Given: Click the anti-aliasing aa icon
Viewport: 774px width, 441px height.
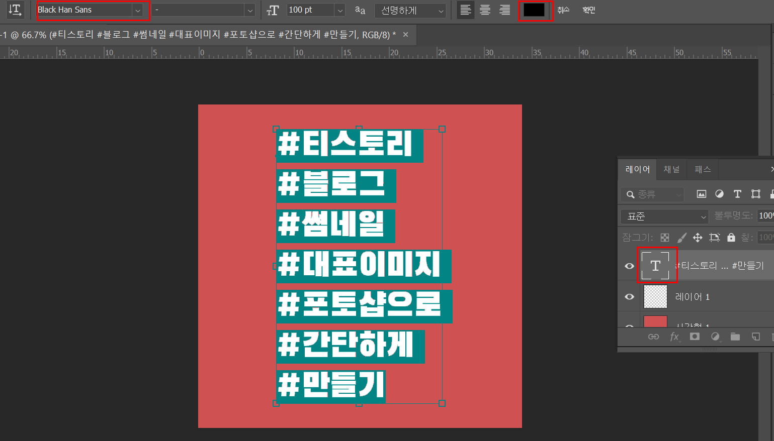Looking at the screenshot, I should [360, 10].
